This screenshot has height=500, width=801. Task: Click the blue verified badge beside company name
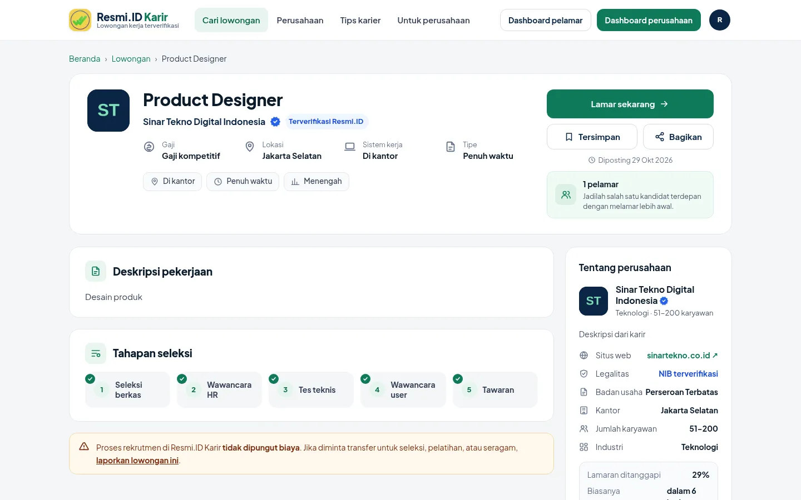coord(275,122)
